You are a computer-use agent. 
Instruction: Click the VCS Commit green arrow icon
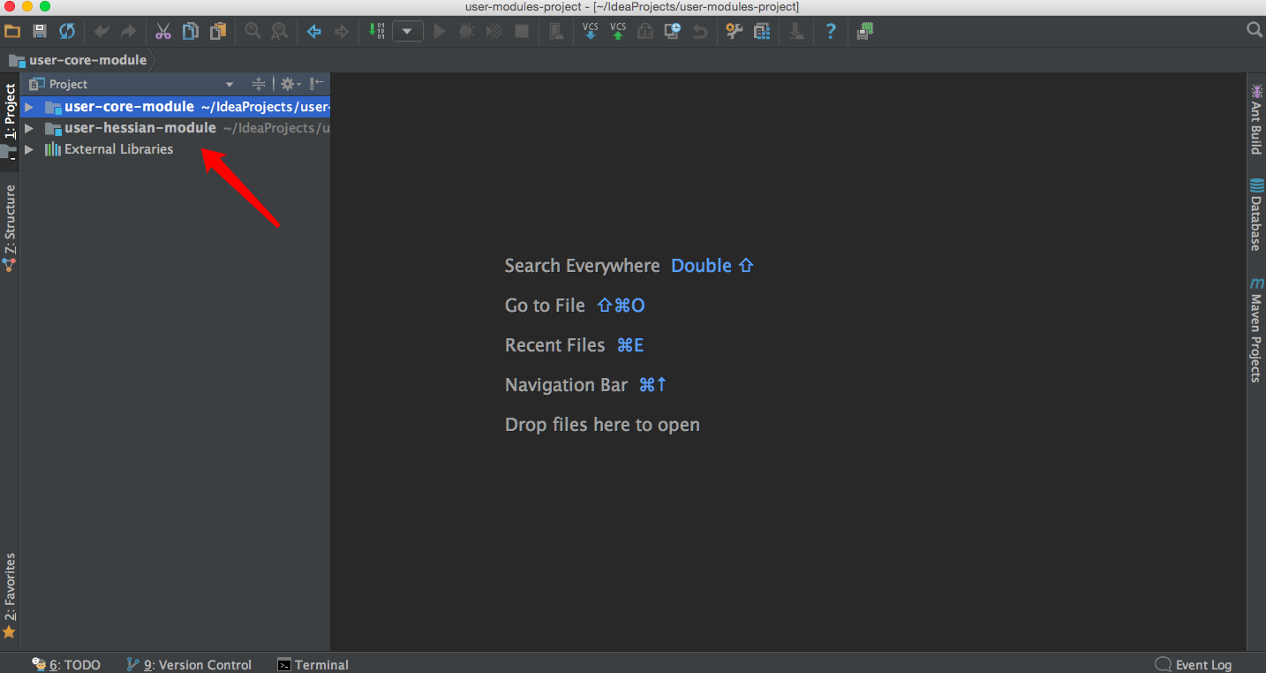(617, 31)
